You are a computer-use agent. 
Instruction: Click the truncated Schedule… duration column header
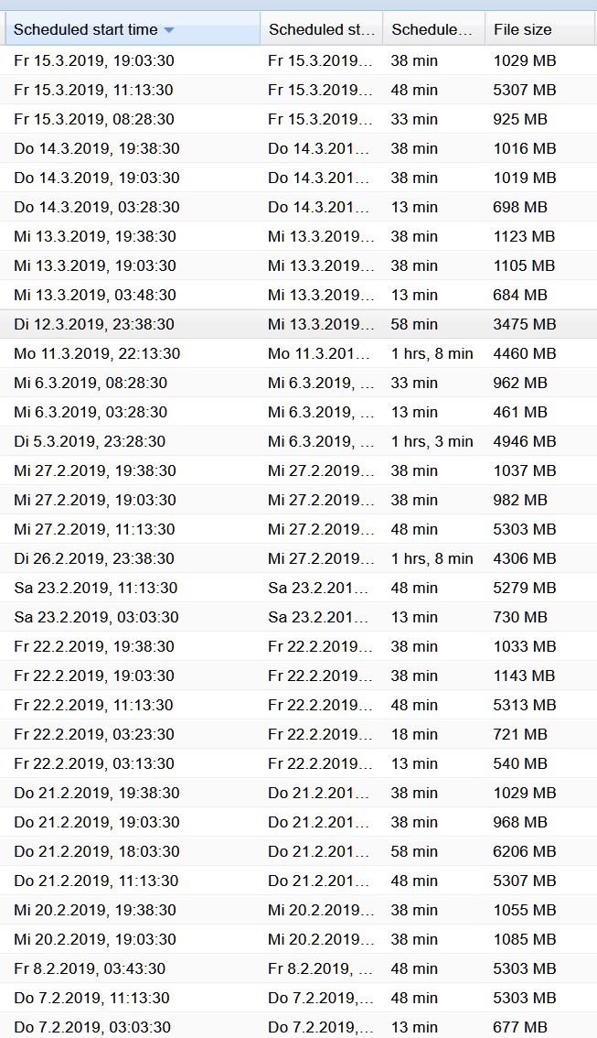click(x=433, y=29)
